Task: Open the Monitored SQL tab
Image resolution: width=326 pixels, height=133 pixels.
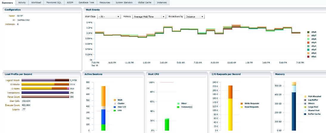Action: click(54, 2)
